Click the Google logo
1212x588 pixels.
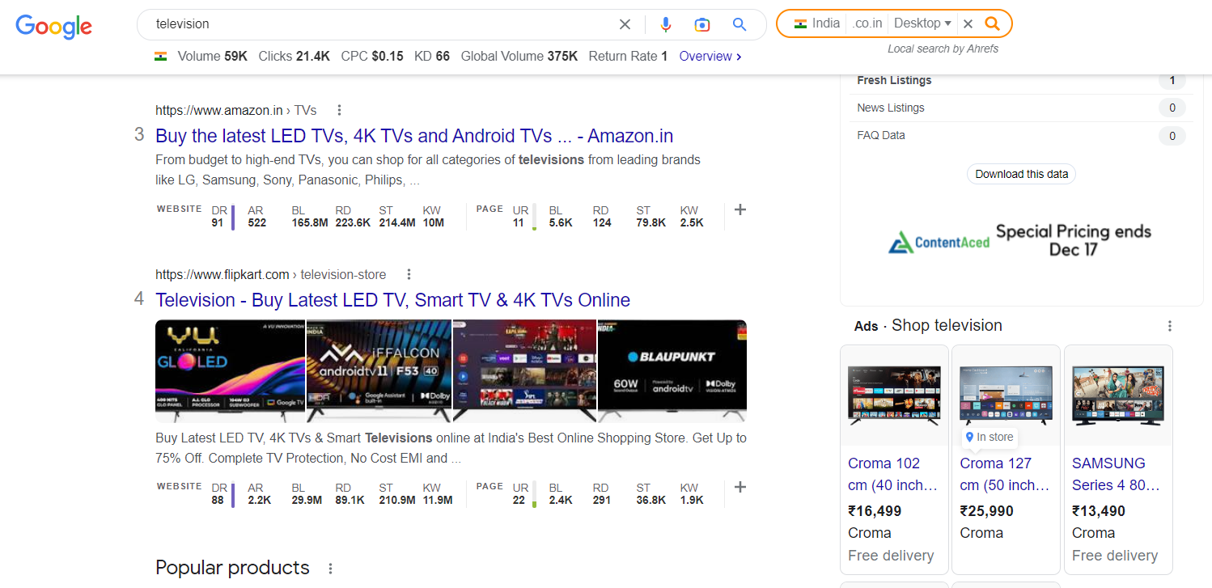point(53,27)
